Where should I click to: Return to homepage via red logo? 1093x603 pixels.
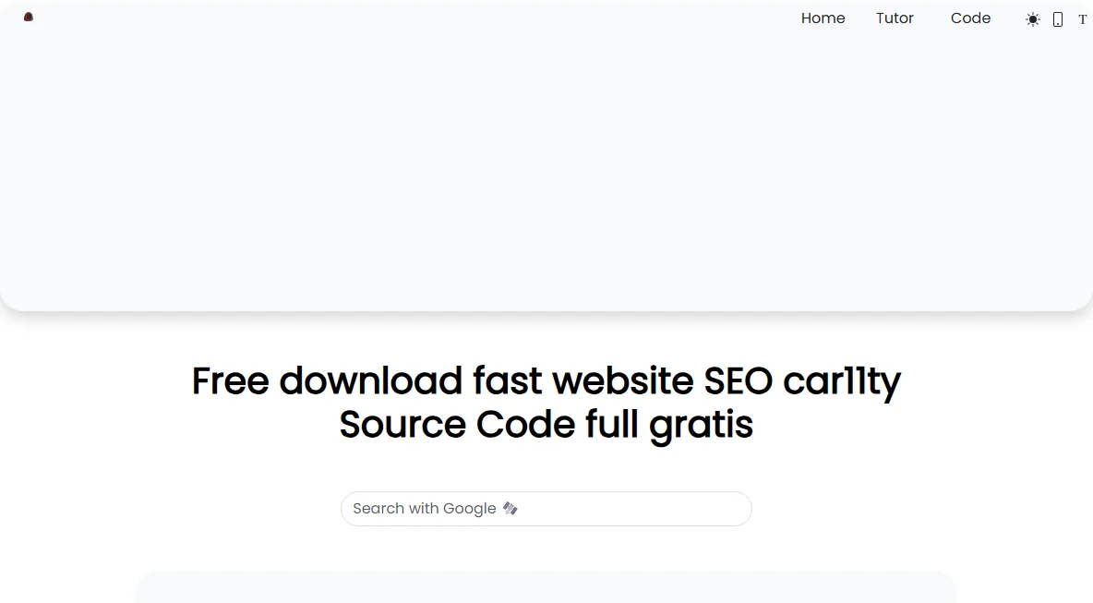coord(29,17)
